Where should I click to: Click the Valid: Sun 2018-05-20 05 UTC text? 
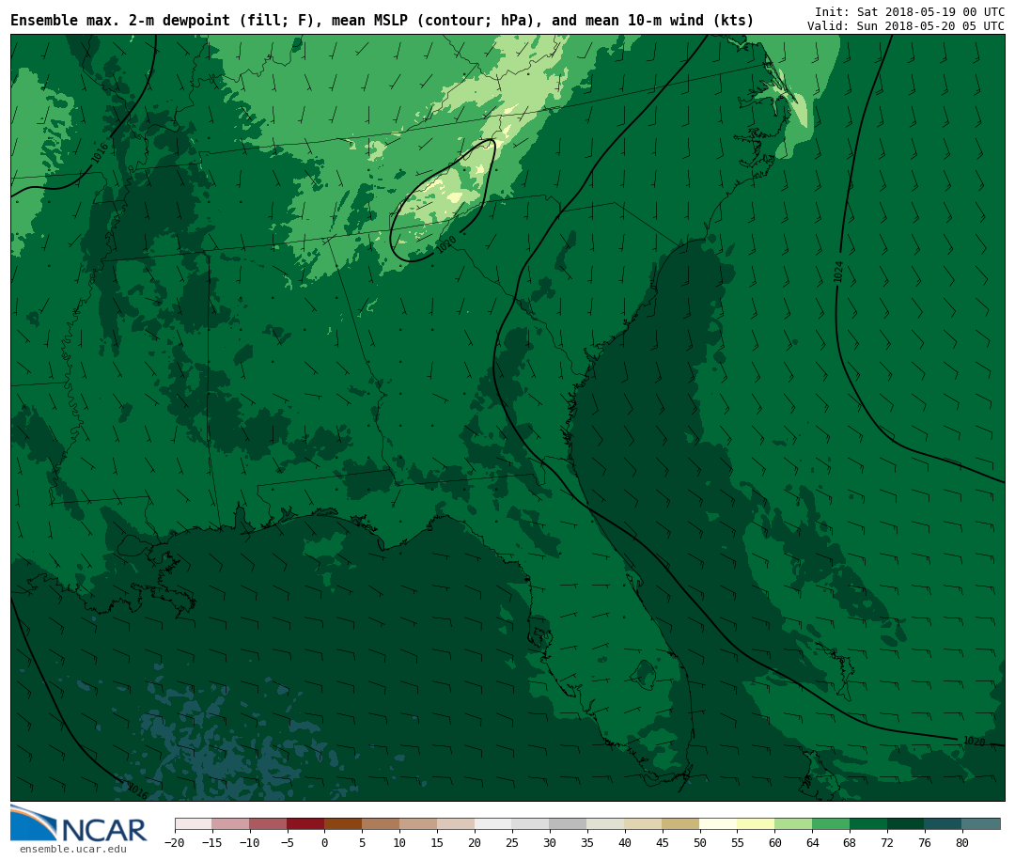(x=906, y=26)
